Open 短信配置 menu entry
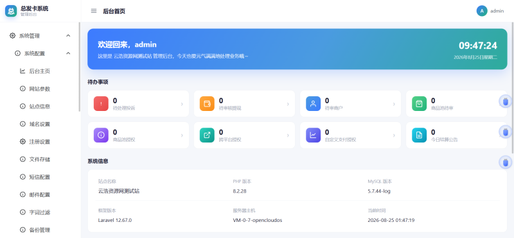This screenshot has width=514, height=238. coord(40,177)
